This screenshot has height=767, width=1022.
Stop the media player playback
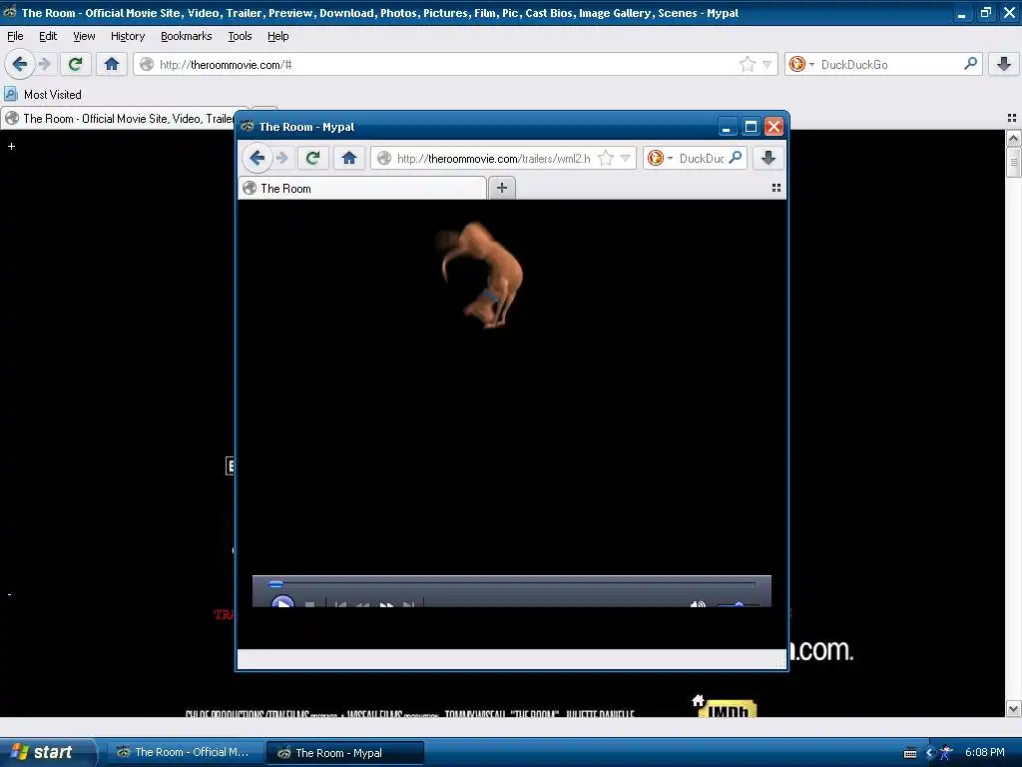point(310,604)
